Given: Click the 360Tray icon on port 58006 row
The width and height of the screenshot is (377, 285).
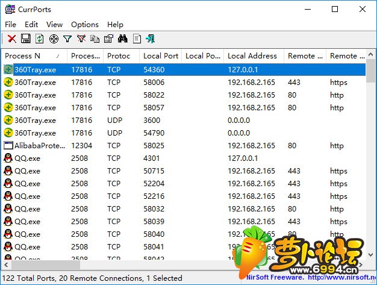Looking at the screenshot, I should click(x=8, y=83).
